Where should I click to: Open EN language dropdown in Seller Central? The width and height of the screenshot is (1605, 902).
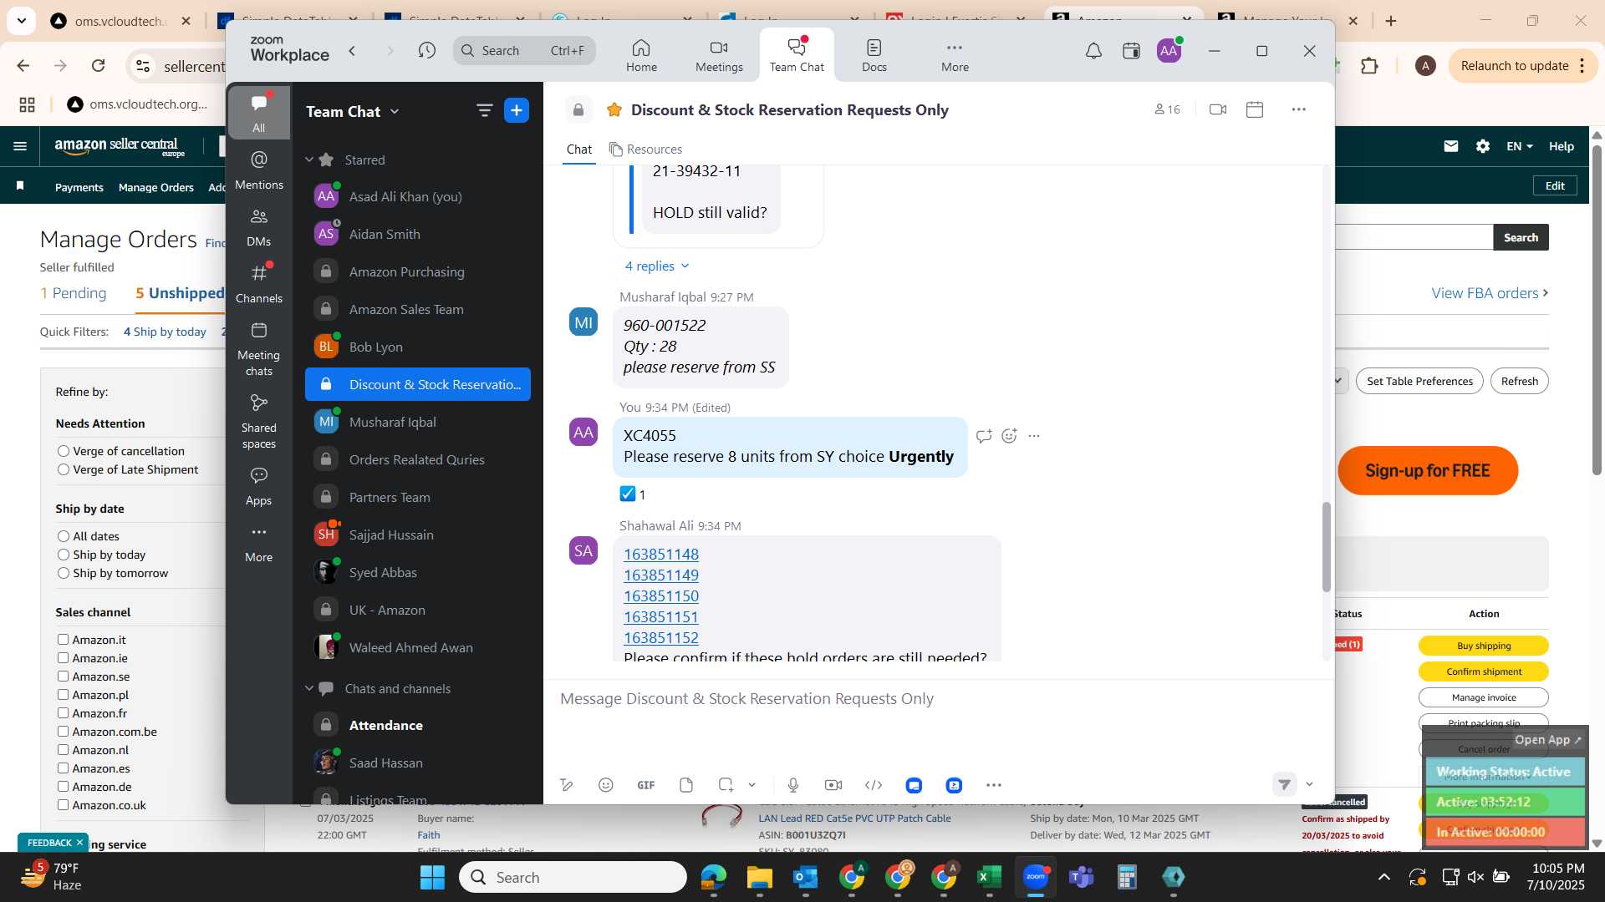[1519, 146]
